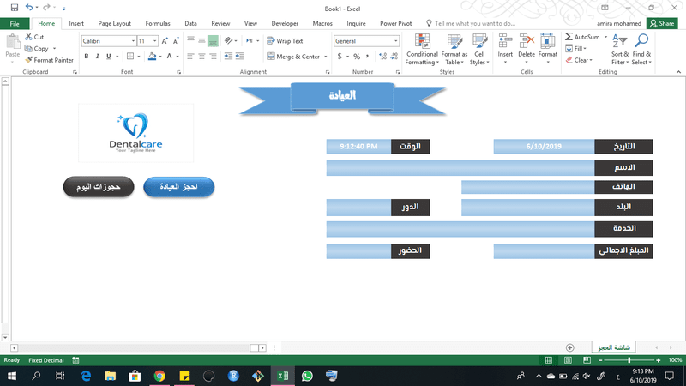The height and width of the screenshot is (386, 686).
Task: Click the Tell me what you want search box
Action: (471, 24)
